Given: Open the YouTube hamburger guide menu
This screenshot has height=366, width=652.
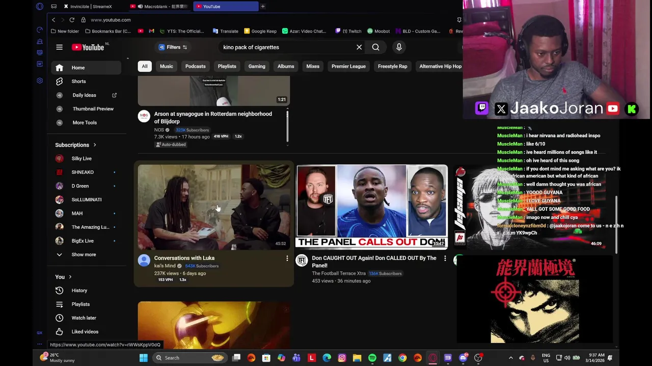Looking at the screenshot, I should 59,47.
